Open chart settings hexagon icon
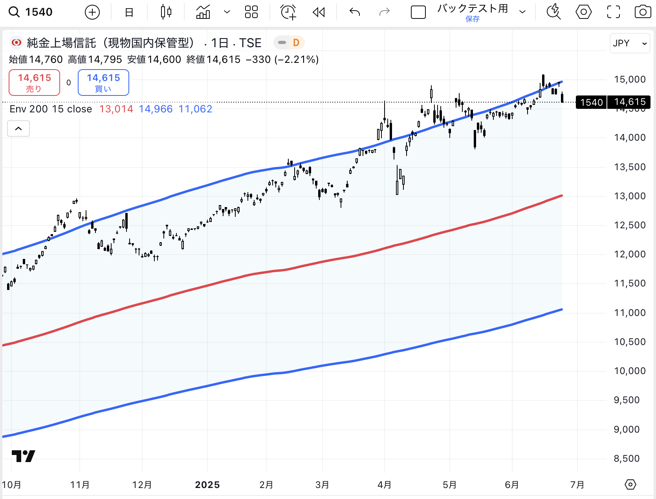The width and height of the screenshot is (656, 499). point(583,12)
